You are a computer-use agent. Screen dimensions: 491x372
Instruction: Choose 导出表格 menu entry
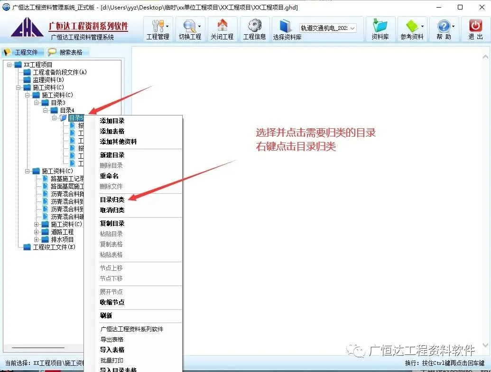tap(112, 339)
